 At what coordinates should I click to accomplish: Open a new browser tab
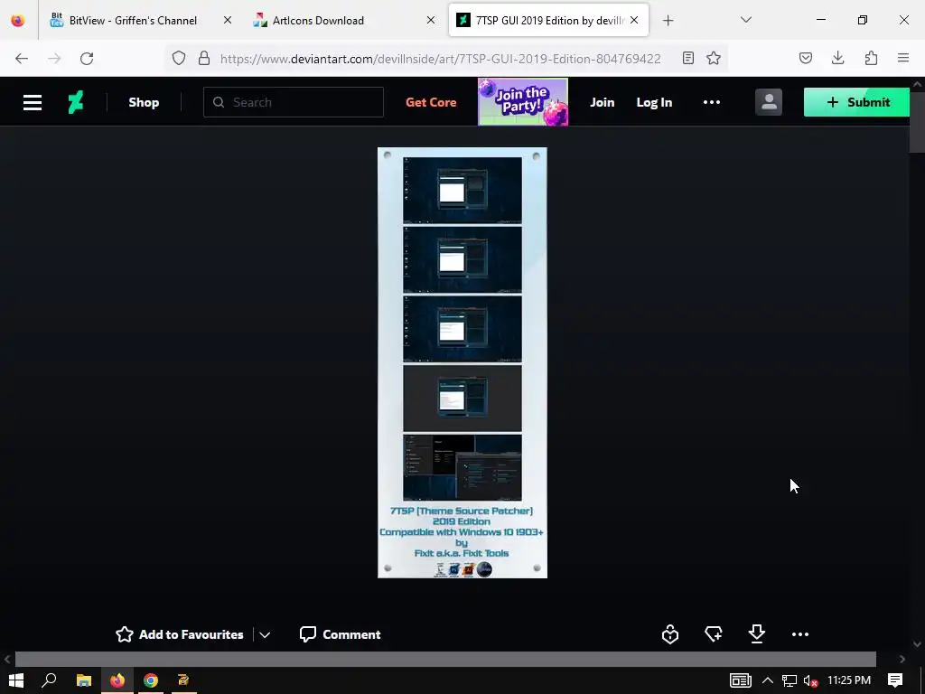point(668,21)
